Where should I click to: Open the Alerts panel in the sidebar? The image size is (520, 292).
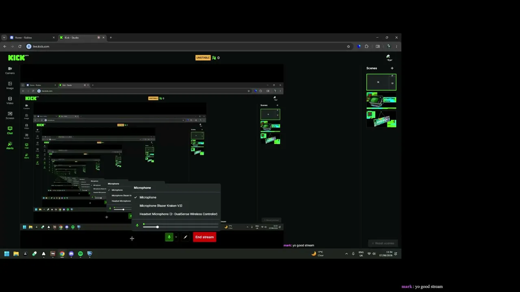[10, 146]
